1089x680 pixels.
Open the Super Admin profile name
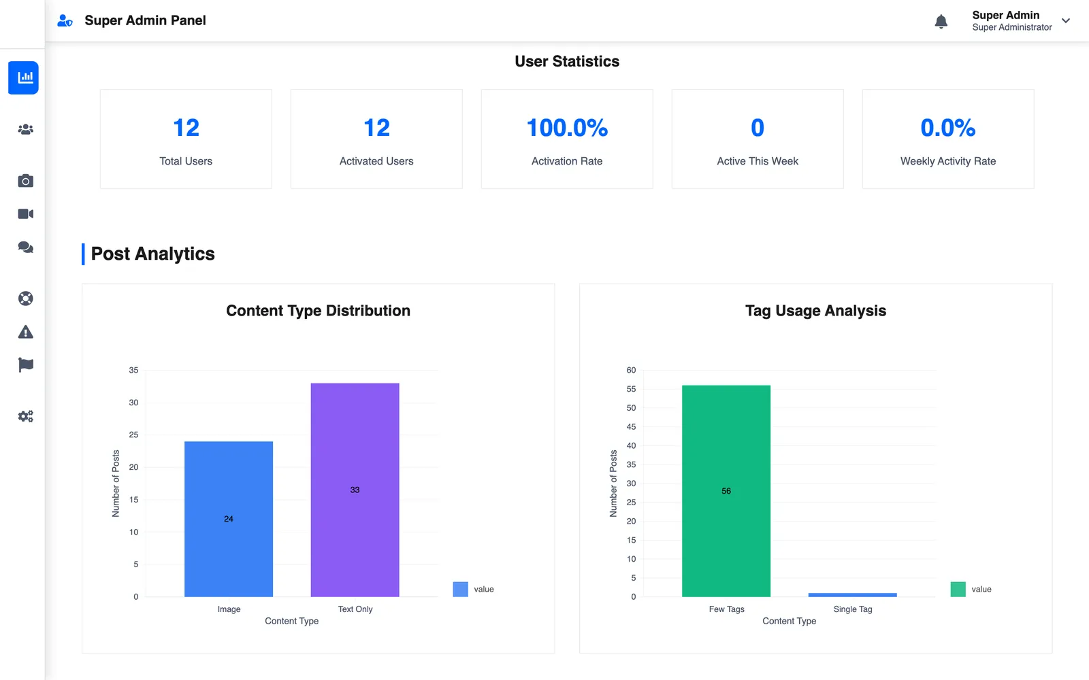[1005, 15]
